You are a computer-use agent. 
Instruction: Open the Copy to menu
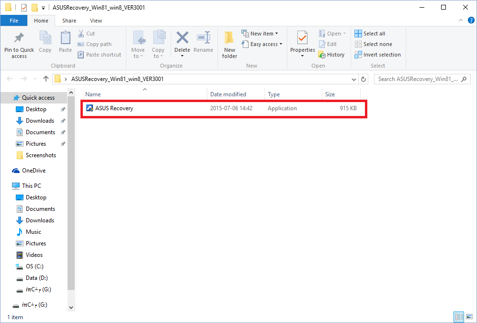coord(158,45)
